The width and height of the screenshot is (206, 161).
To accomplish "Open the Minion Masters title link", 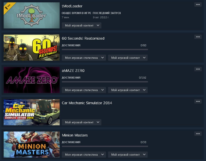I will tap(75, 135).
